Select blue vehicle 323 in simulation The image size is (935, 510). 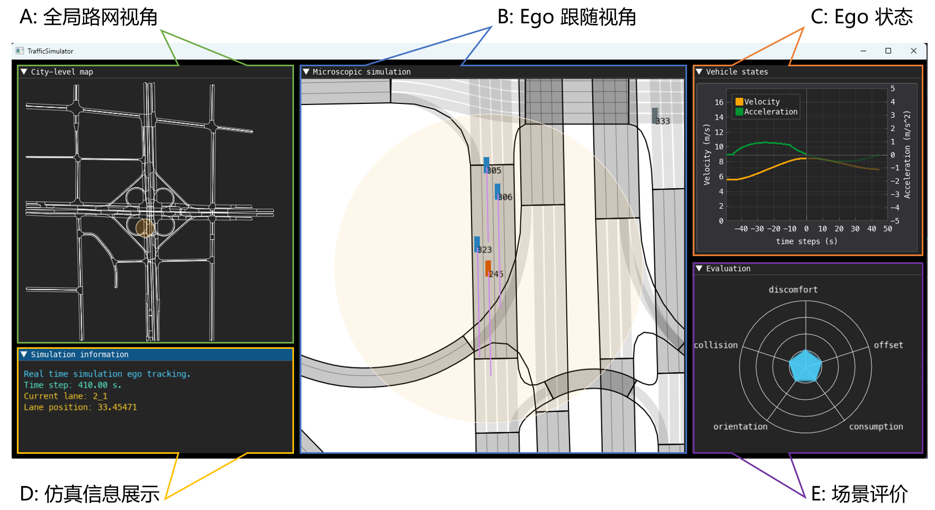click(x=477, y=244)
